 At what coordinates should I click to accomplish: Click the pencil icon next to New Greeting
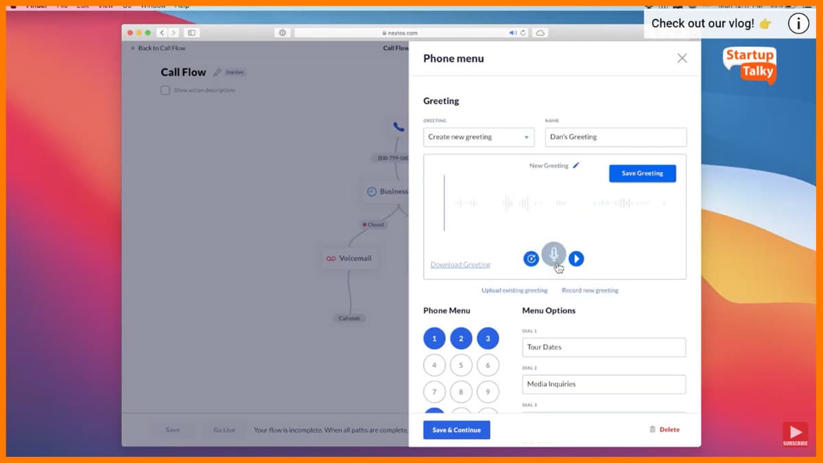click(576, 165)
